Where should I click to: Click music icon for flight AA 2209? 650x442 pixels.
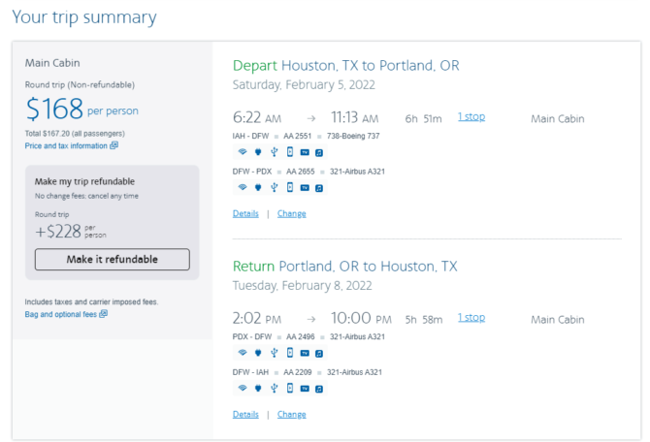(319, 389)
